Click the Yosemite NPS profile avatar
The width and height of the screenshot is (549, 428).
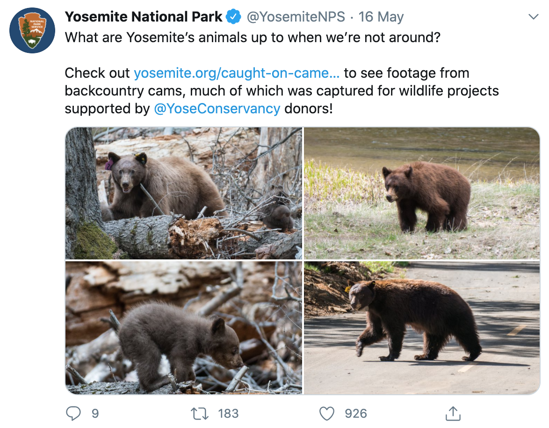(32, 30)
